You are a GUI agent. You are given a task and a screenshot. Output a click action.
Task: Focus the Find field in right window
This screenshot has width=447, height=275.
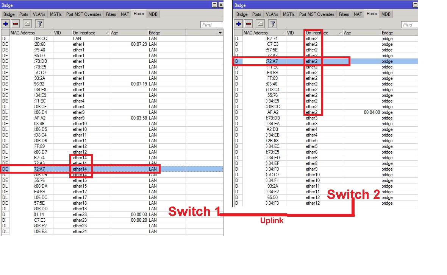tap(409, 25)
